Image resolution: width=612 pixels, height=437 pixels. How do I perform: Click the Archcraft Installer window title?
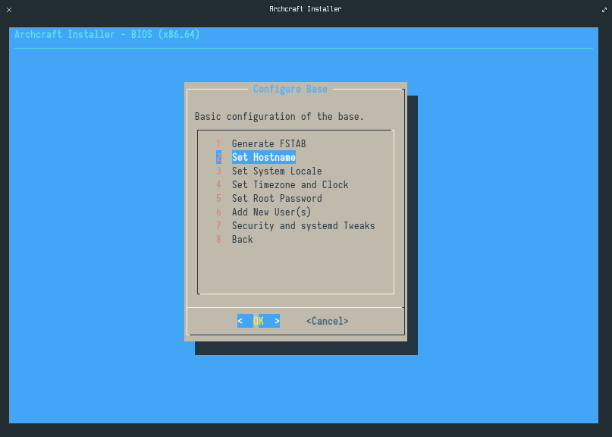(306, 9)
